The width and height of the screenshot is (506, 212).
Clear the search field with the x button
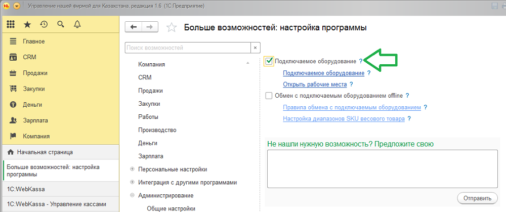click(x=255, y=48)
